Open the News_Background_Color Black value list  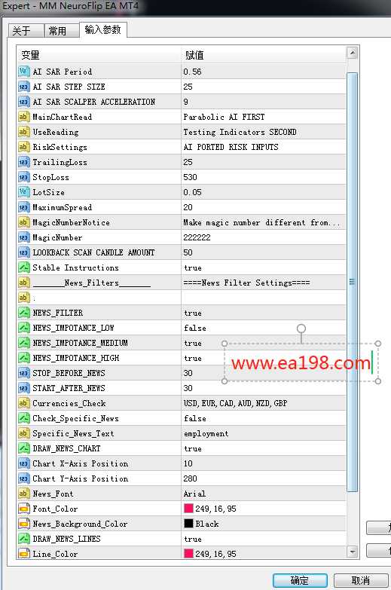pyautogui.click(x=264, y=524)
